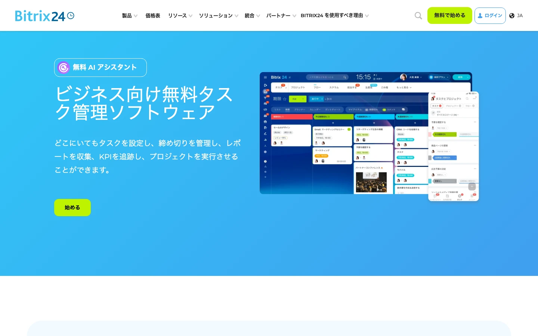Open the JA language selector
This screenshot has width=538, height=336.
pyautogui.click(x=516, y=16)
